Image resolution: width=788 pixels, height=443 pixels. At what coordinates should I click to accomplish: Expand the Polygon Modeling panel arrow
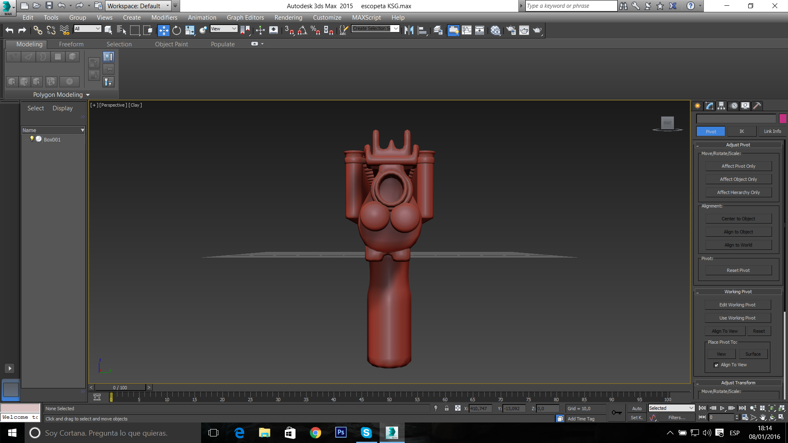point(88,95)
